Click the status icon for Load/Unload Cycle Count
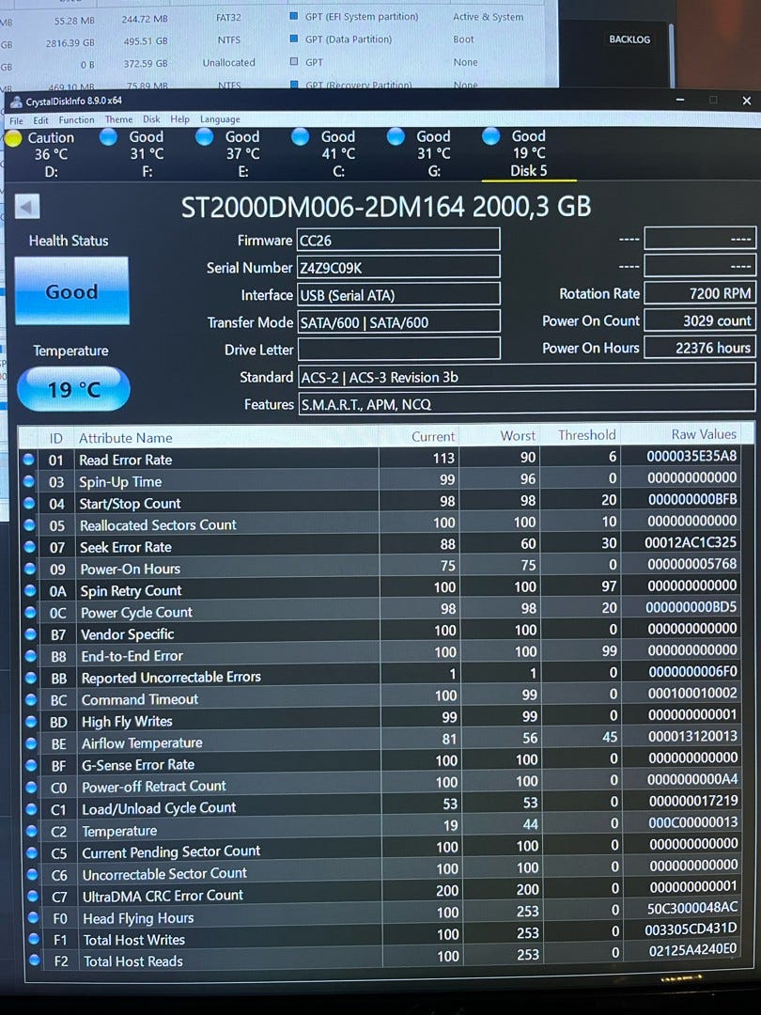The width and height of the screenshot is (761, 1015). [x=32, y=809]
